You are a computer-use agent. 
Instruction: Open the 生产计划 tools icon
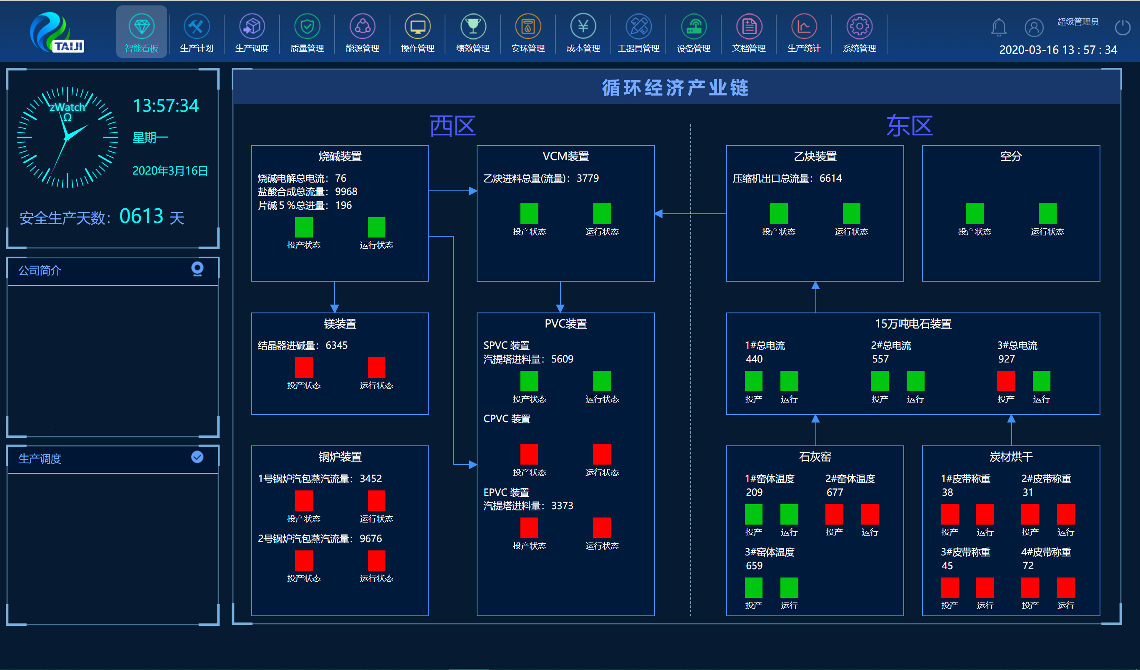coord(196,27)
